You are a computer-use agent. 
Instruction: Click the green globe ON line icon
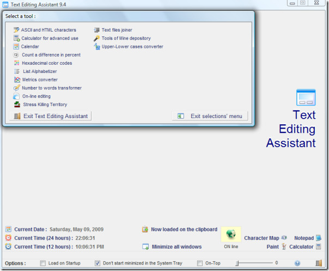pyautogui.click(x=231, y=234)
